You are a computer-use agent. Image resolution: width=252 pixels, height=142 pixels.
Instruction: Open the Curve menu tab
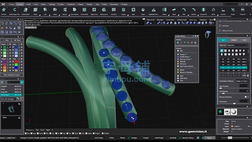12,4
